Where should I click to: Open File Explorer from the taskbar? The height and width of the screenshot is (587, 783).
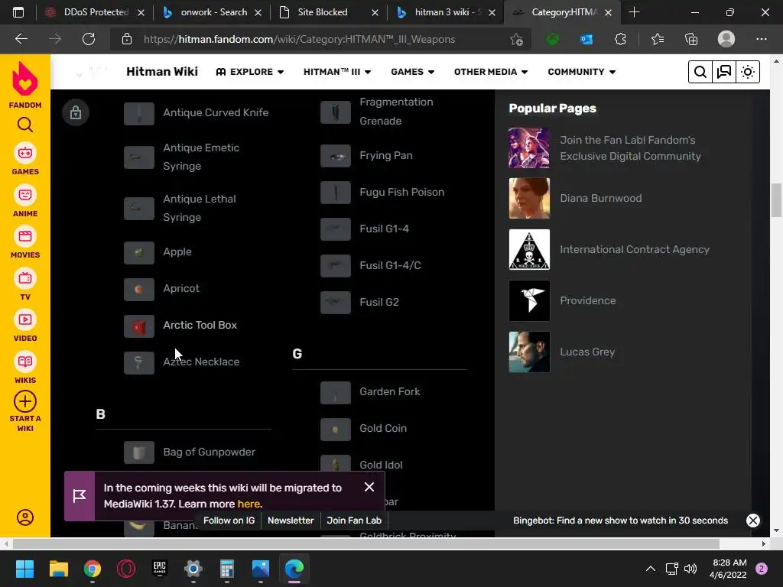[58, 569]
